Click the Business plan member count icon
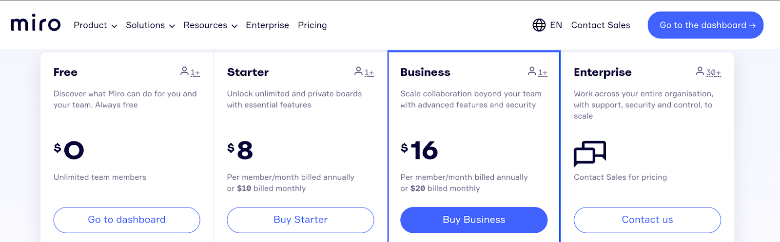 pos(537,72)
